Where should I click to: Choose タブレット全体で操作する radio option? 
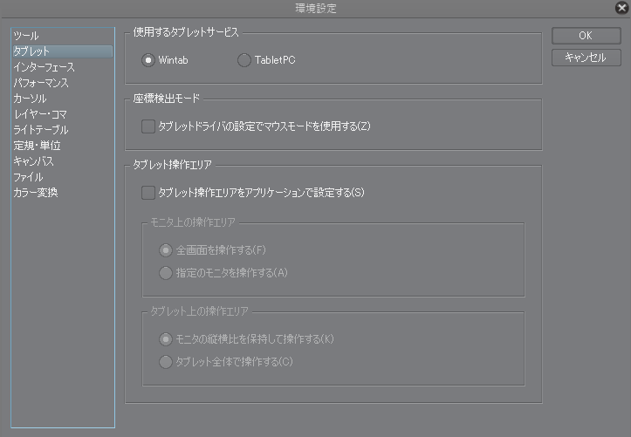pos(166,362)
